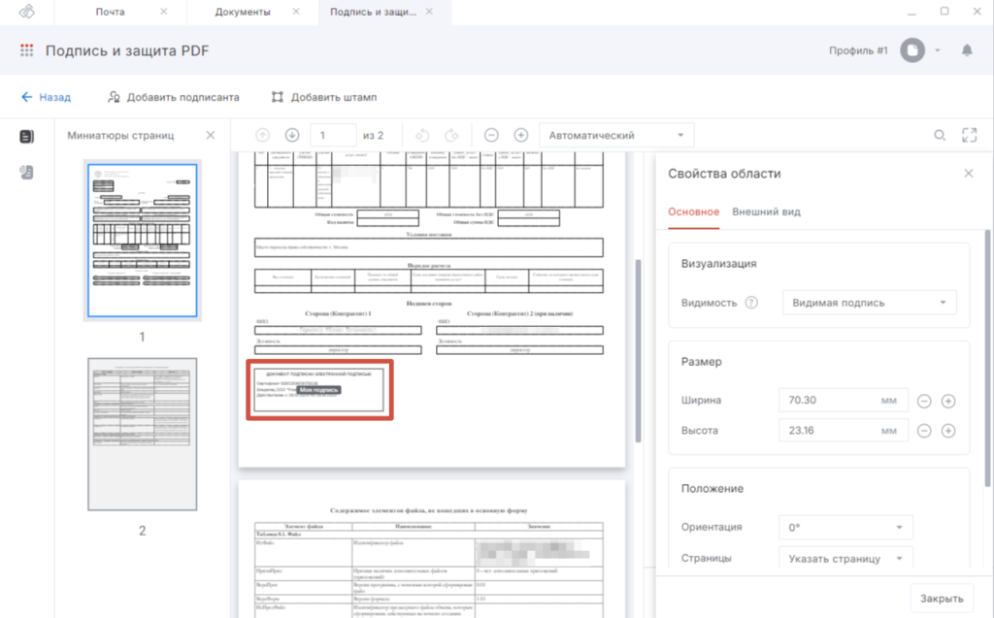
Task: Select page 1 thumbnail
Action: 143,241
